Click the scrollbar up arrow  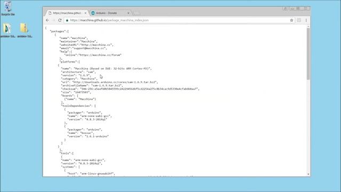(308, 26)
